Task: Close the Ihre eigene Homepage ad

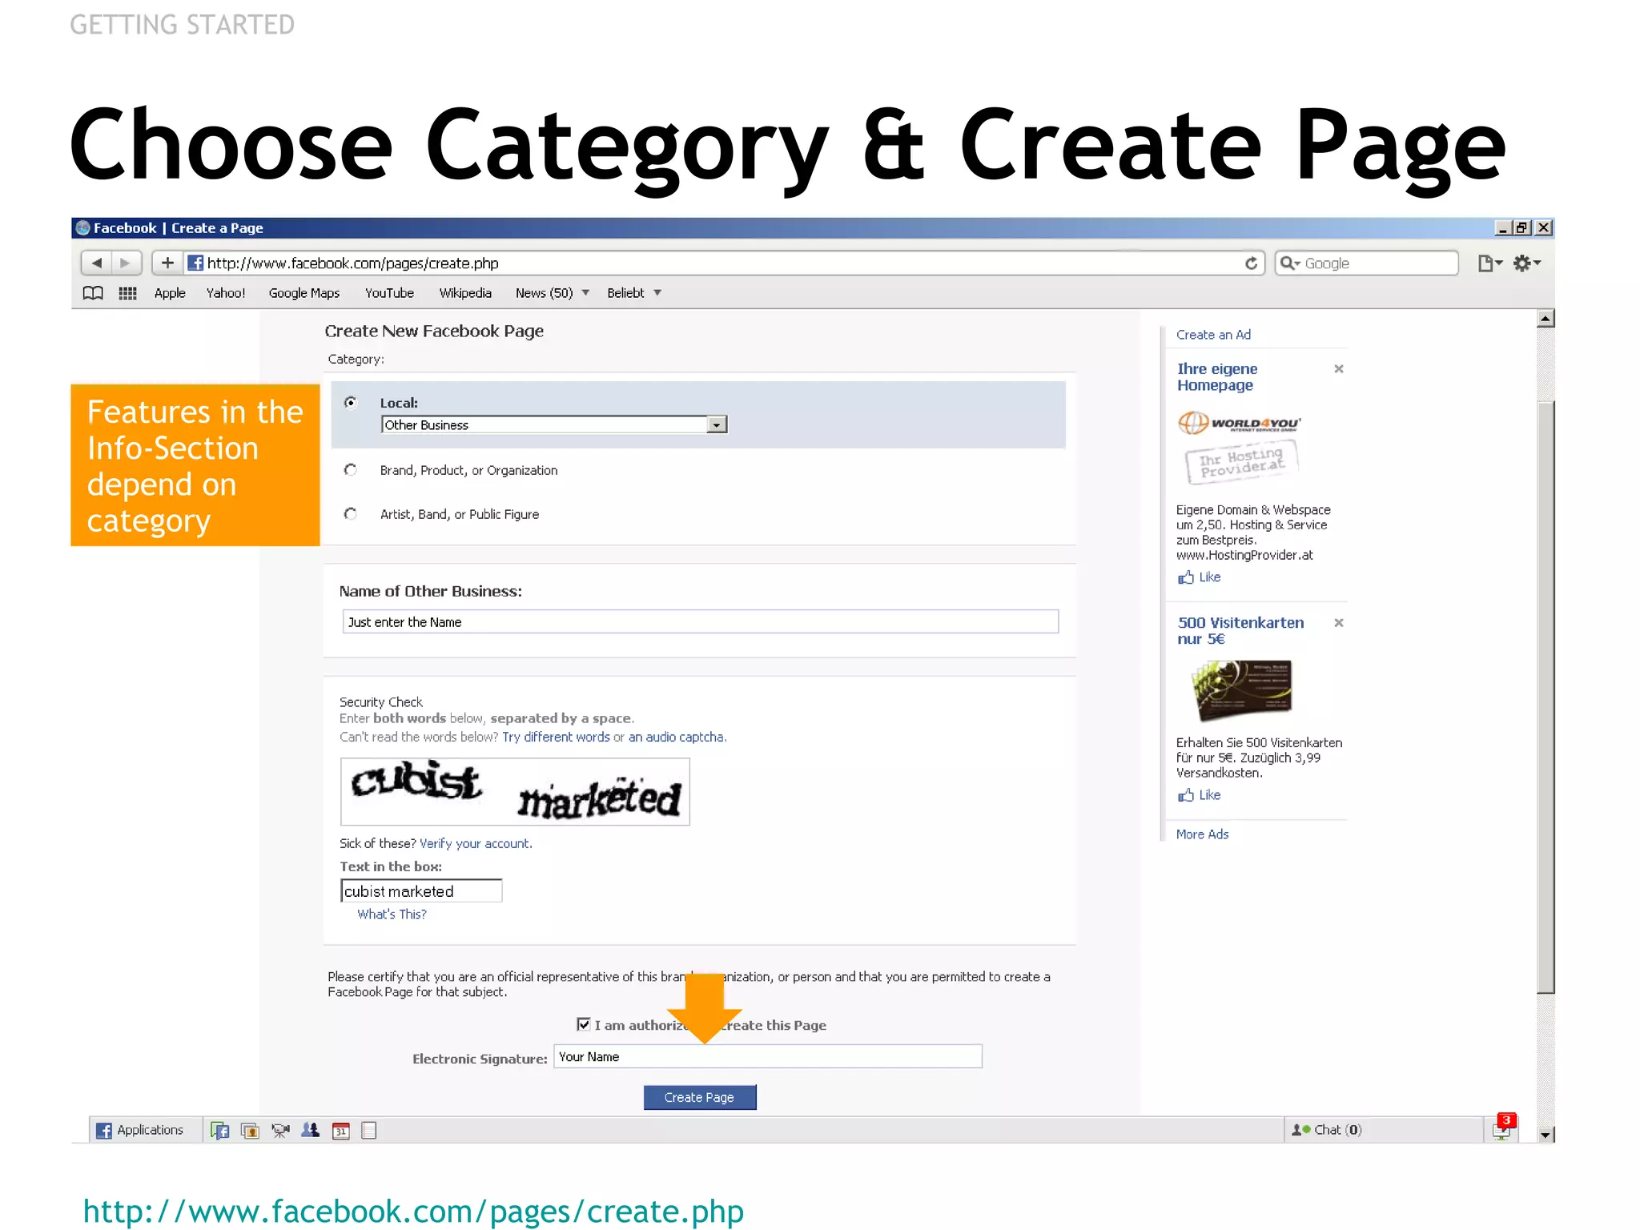Action: click(x=1338, y=369)
